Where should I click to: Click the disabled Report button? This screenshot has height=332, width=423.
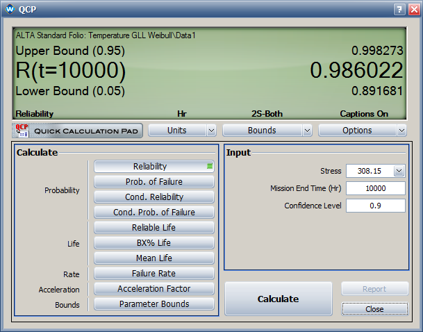coord(374,289)
